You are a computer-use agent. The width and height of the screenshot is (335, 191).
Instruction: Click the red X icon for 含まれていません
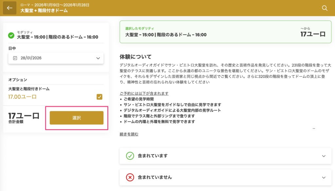tap(130, 177)
